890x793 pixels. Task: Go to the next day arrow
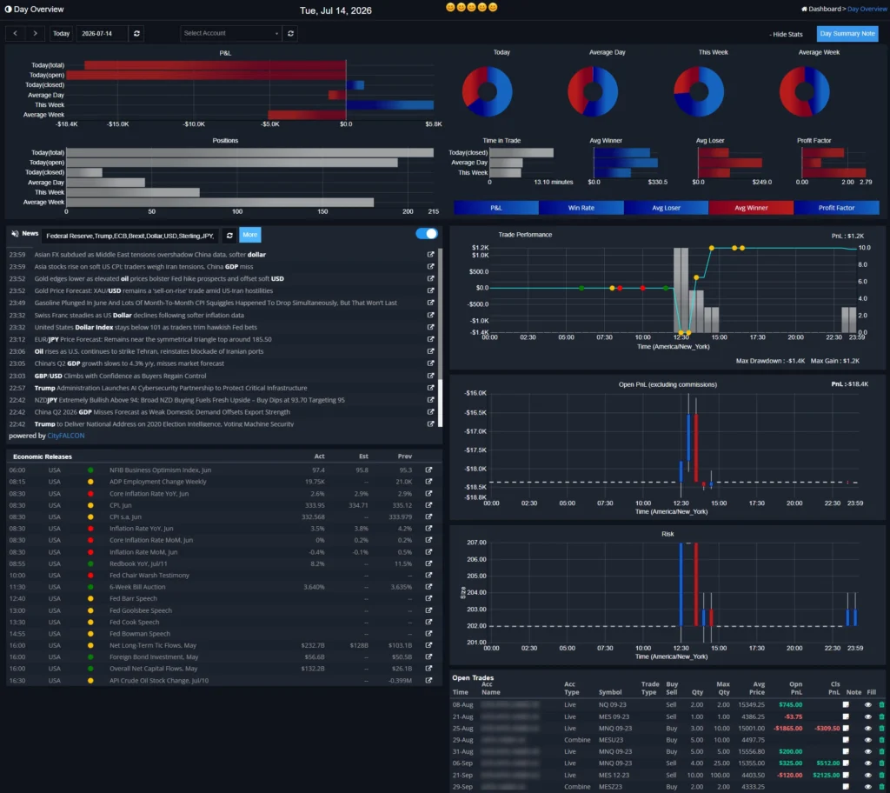[35, 34]
